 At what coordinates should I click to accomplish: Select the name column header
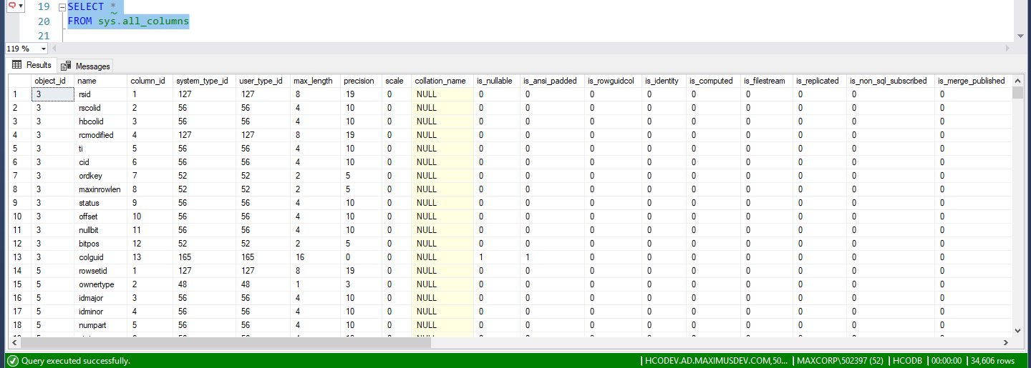100,81
